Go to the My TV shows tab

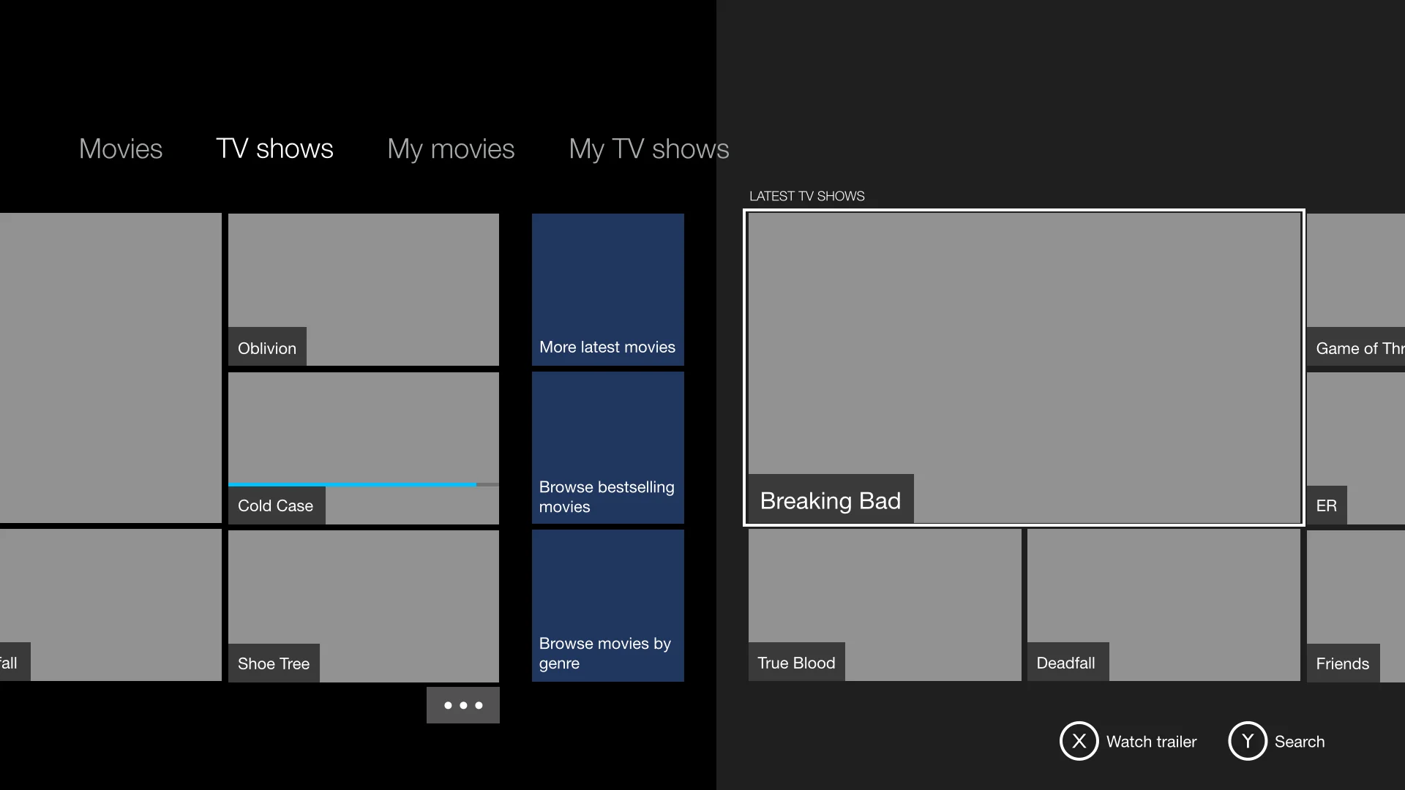point(648,148)
